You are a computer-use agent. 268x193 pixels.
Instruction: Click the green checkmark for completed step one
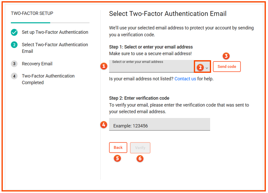[14, 32]
